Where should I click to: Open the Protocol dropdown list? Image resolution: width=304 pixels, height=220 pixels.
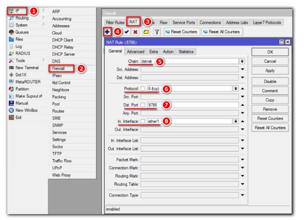pos(235,89)
